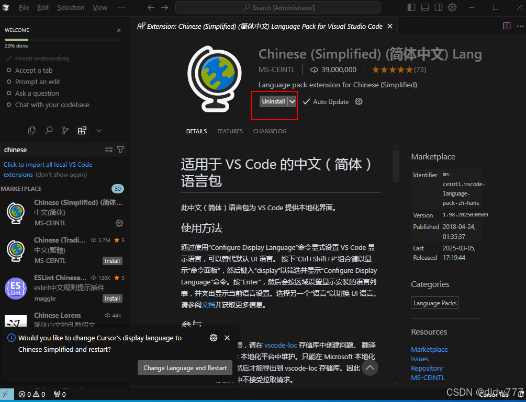This screenshot has height=402, width=526.
Task: Switch to the FEATURES tab
Action: (230, 131)
